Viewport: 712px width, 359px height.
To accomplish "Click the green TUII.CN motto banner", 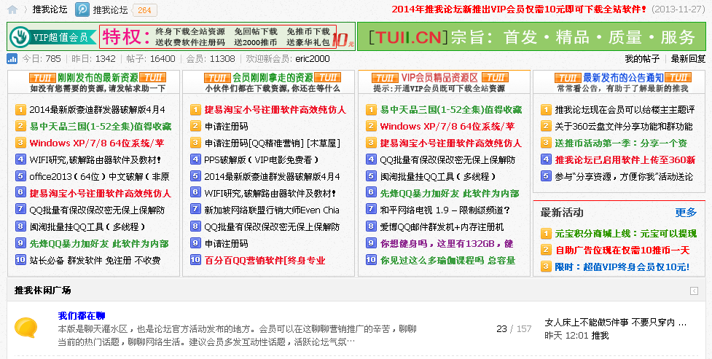I will 532,36.
